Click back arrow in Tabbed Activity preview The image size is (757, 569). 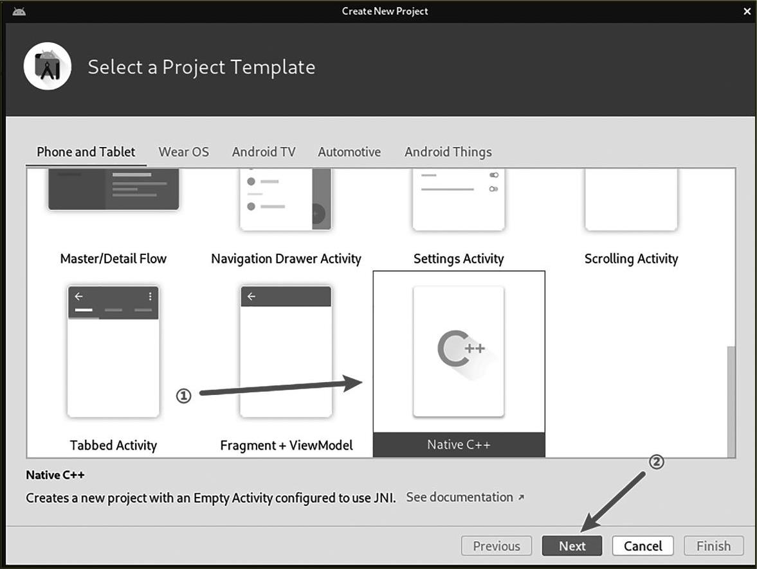pyautogui.click(x=79, y=297)
